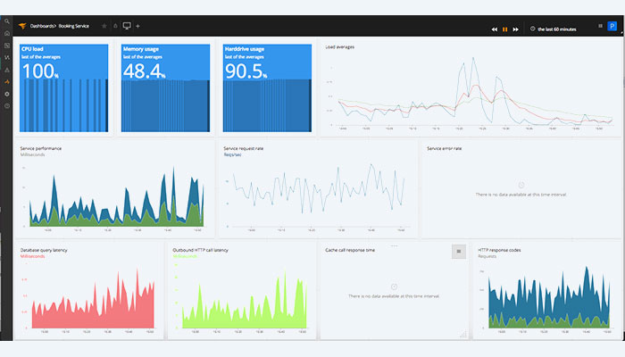Open the Cache call response time widget menu
Image resolution: width=625 pixels, height=357 pixels.
click(460, 252)
